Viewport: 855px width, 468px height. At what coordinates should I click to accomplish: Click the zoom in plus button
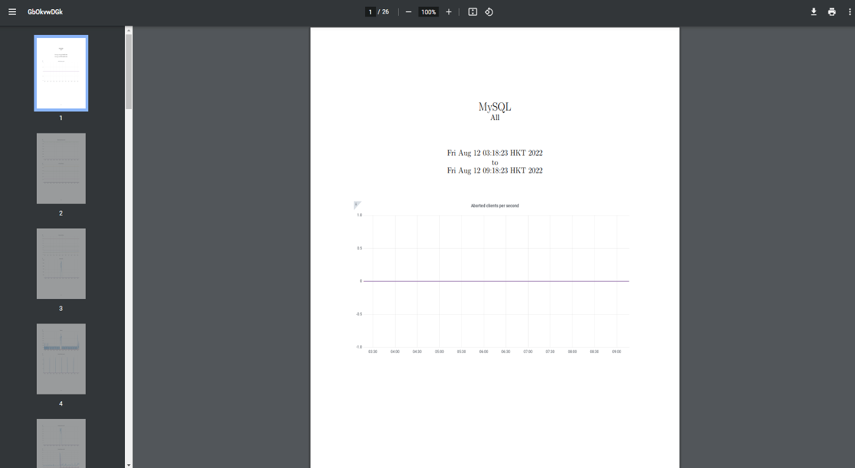point(448,12)
